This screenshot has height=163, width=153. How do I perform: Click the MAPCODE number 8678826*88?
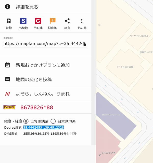tap(36, 107)
